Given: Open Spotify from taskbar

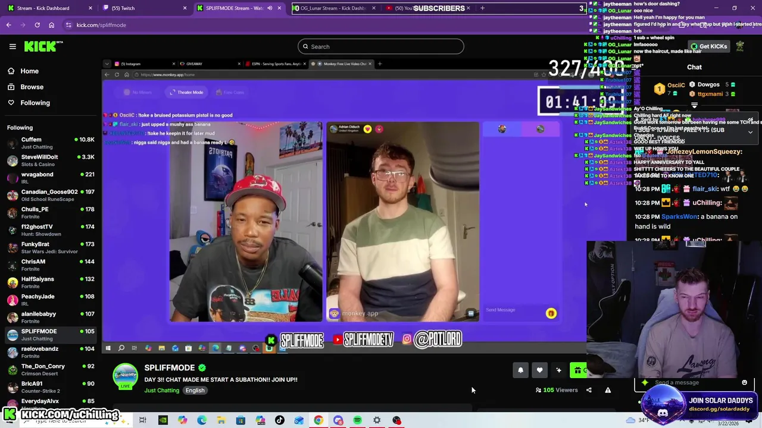Looking at the screenshot, I should pos(357,420).
